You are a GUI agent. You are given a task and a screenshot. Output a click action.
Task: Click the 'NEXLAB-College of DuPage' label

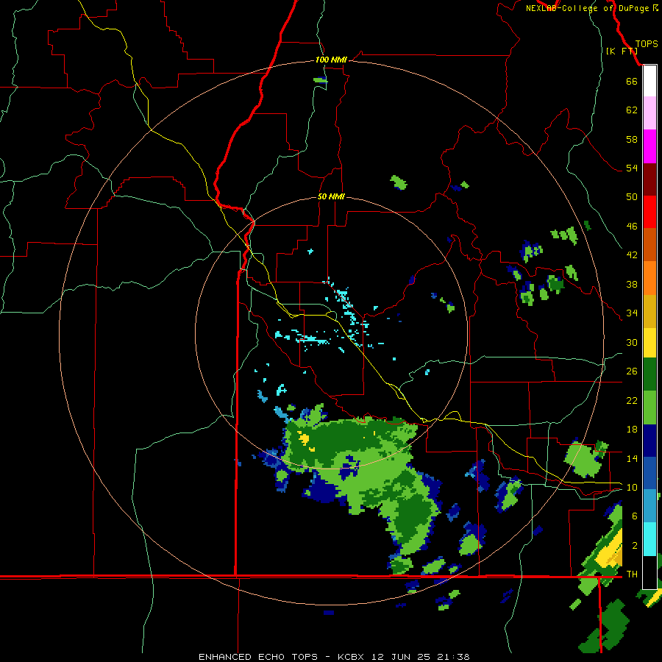[x=588, y=8]
